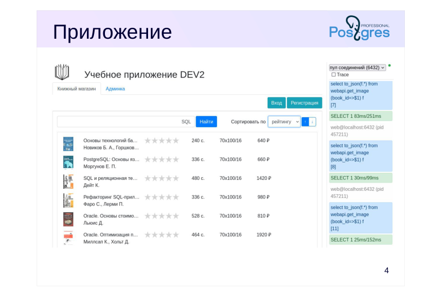The height and width of the screenshot is (295, 442).
Task: Click result SELECT 1 83ms/251ms
Action: click(361, 116)
